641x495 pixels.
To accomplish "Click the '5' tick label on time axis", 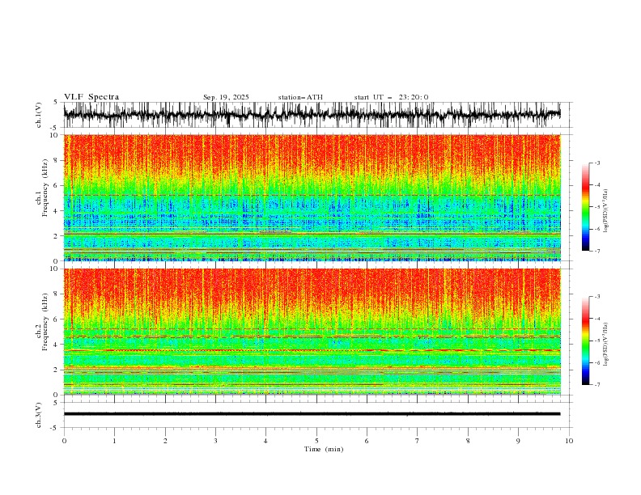I will click(316, 441).
